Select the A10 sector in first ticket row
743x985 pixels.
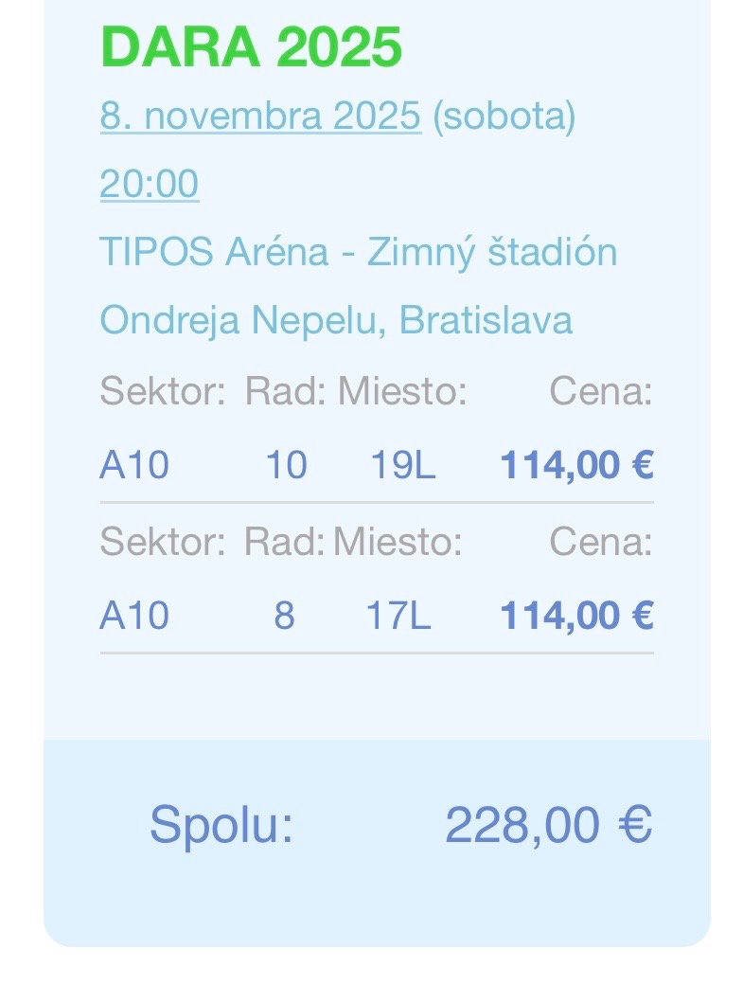pos(134,465)
